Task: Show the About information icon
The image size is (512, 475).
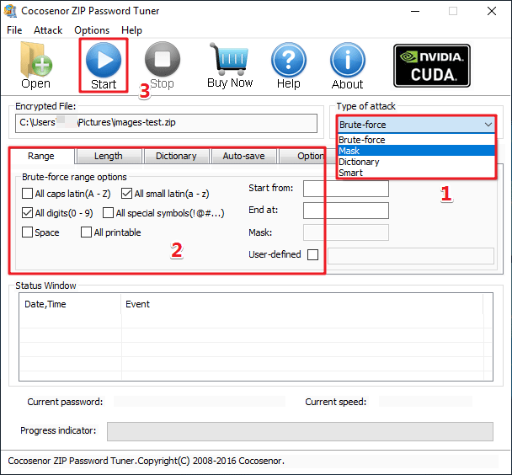Action: click(x=348, y=66)
